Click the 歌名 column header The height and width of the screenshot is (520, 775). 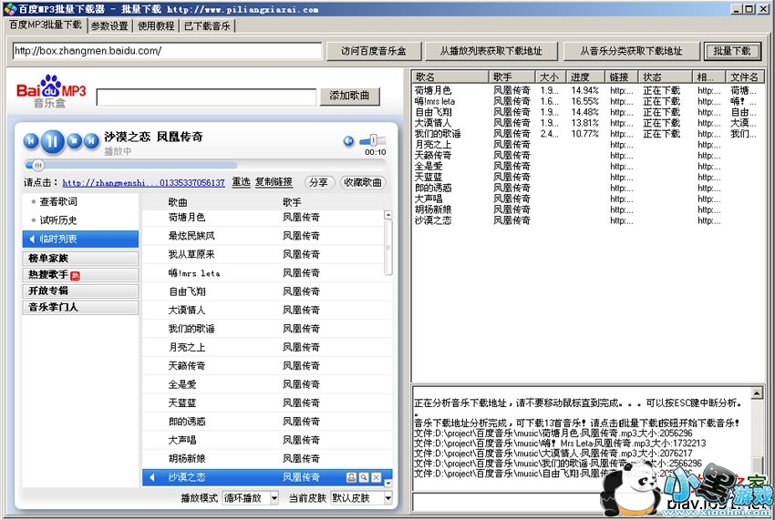450,76
